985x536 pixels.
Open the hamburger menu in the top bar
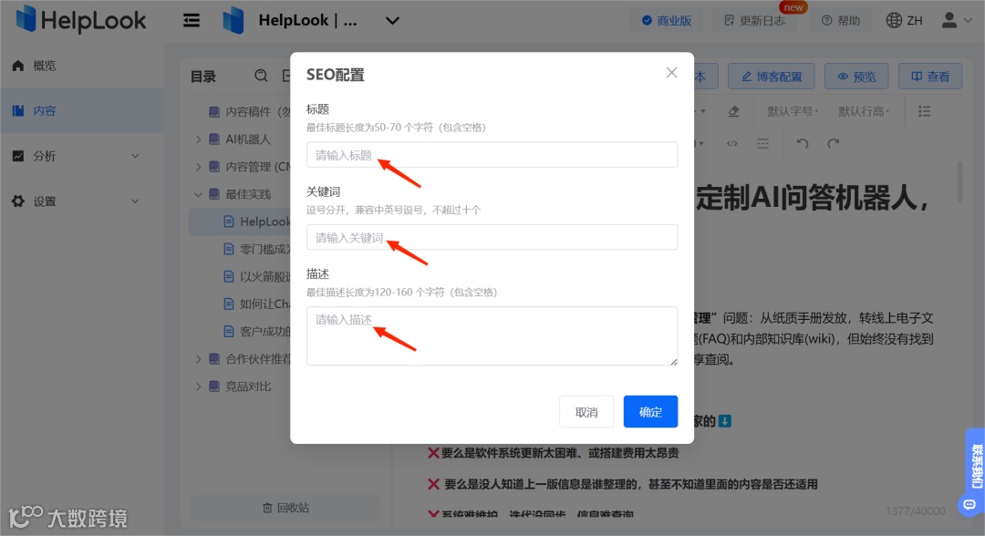pyautogui.click(x=191, y=19)
